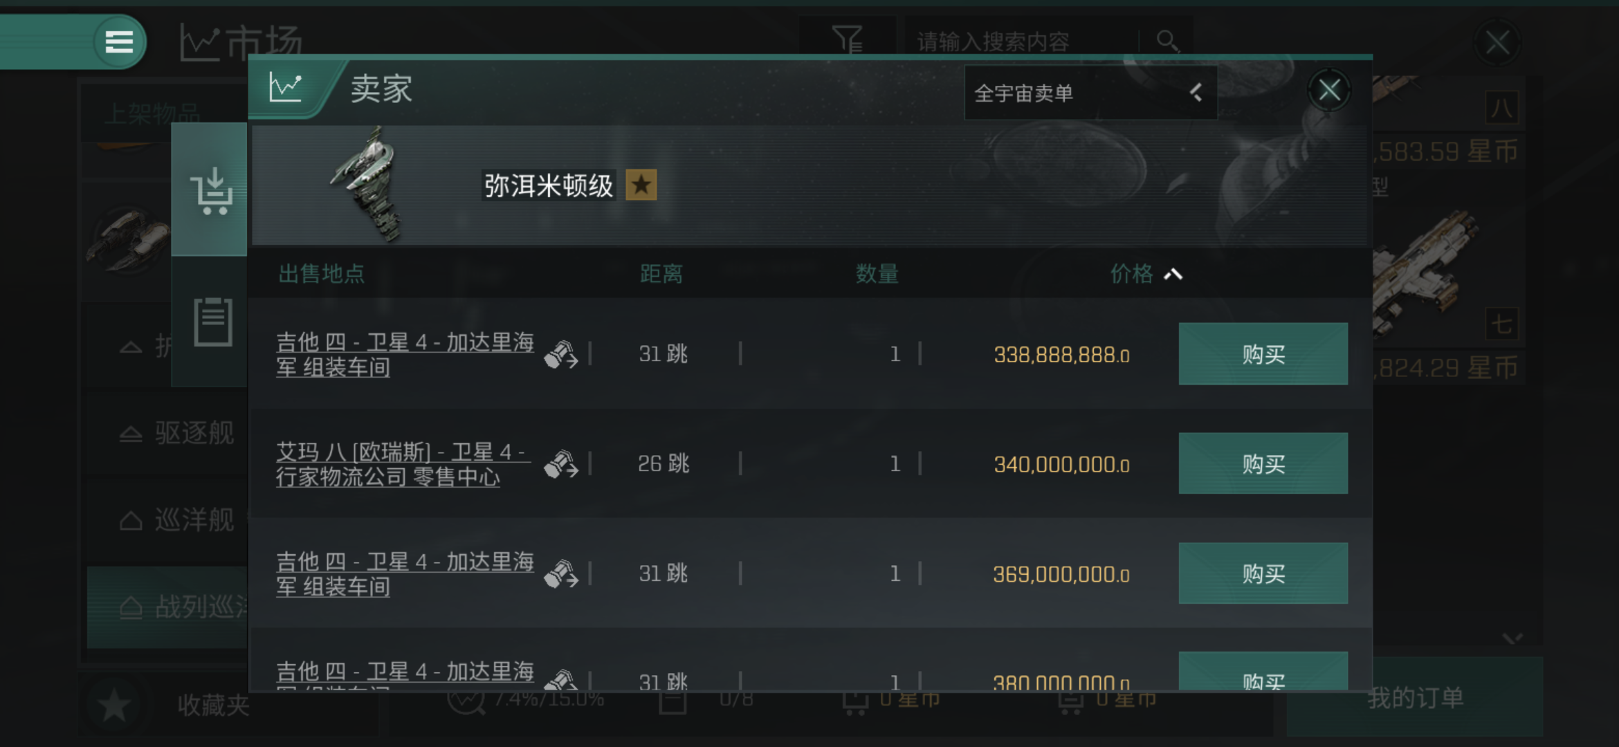This screenshot has width=1619, height=747.
Task: Sort listings by 距离 column header
Action: tap(661, 274)
